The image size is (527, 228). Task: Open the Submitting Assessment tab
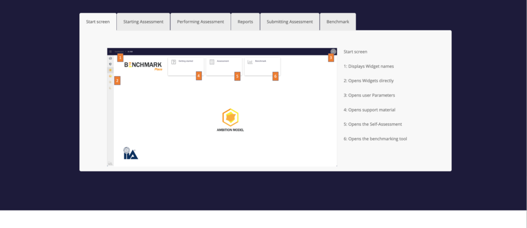[x=290, y=22]
